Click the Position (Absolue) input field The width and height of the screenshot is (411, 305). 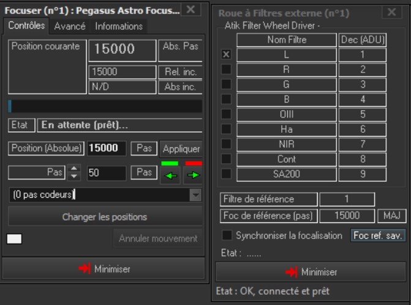[x=107, y=148]
